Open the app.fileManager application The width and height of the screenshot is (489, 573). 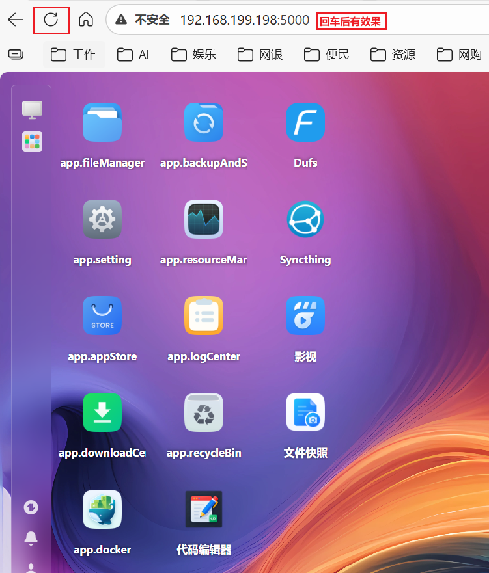coord(102,122)
